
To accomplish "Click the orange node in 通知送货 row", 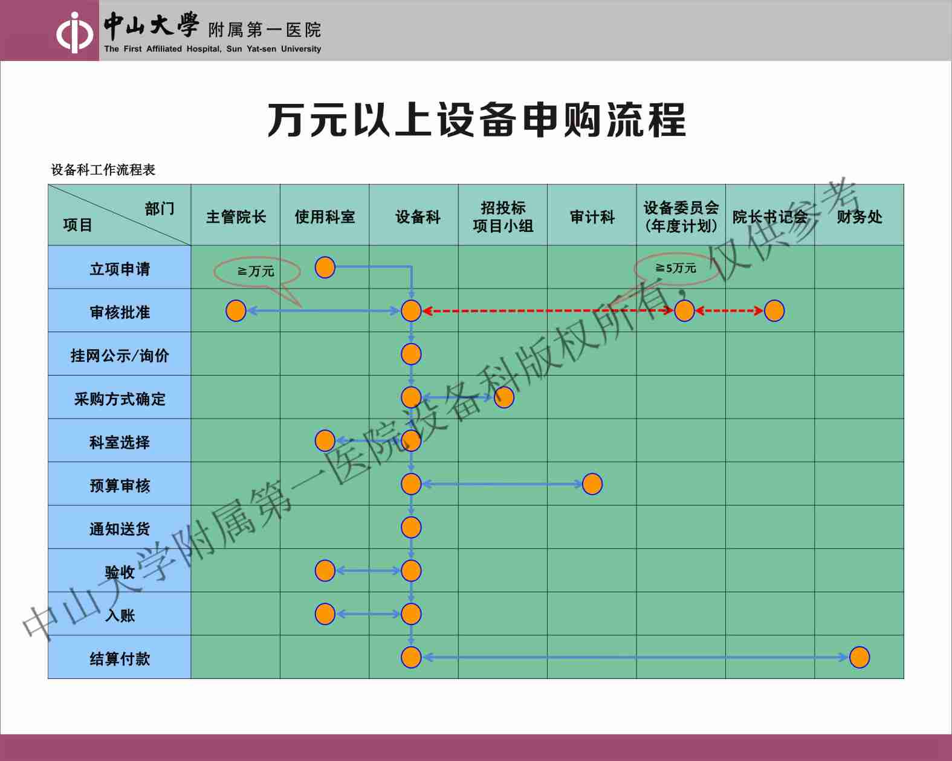I will 411,527.
